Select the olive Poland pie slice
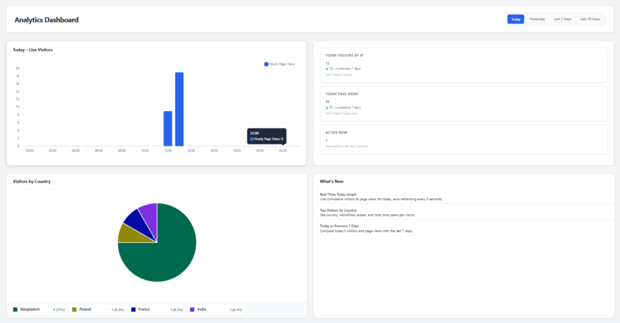The height and width of the screenshot is (323, 620). [128, 233]
